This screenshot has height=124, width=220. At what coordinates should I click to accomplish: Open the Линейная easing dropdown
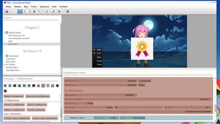coord(132,81)
